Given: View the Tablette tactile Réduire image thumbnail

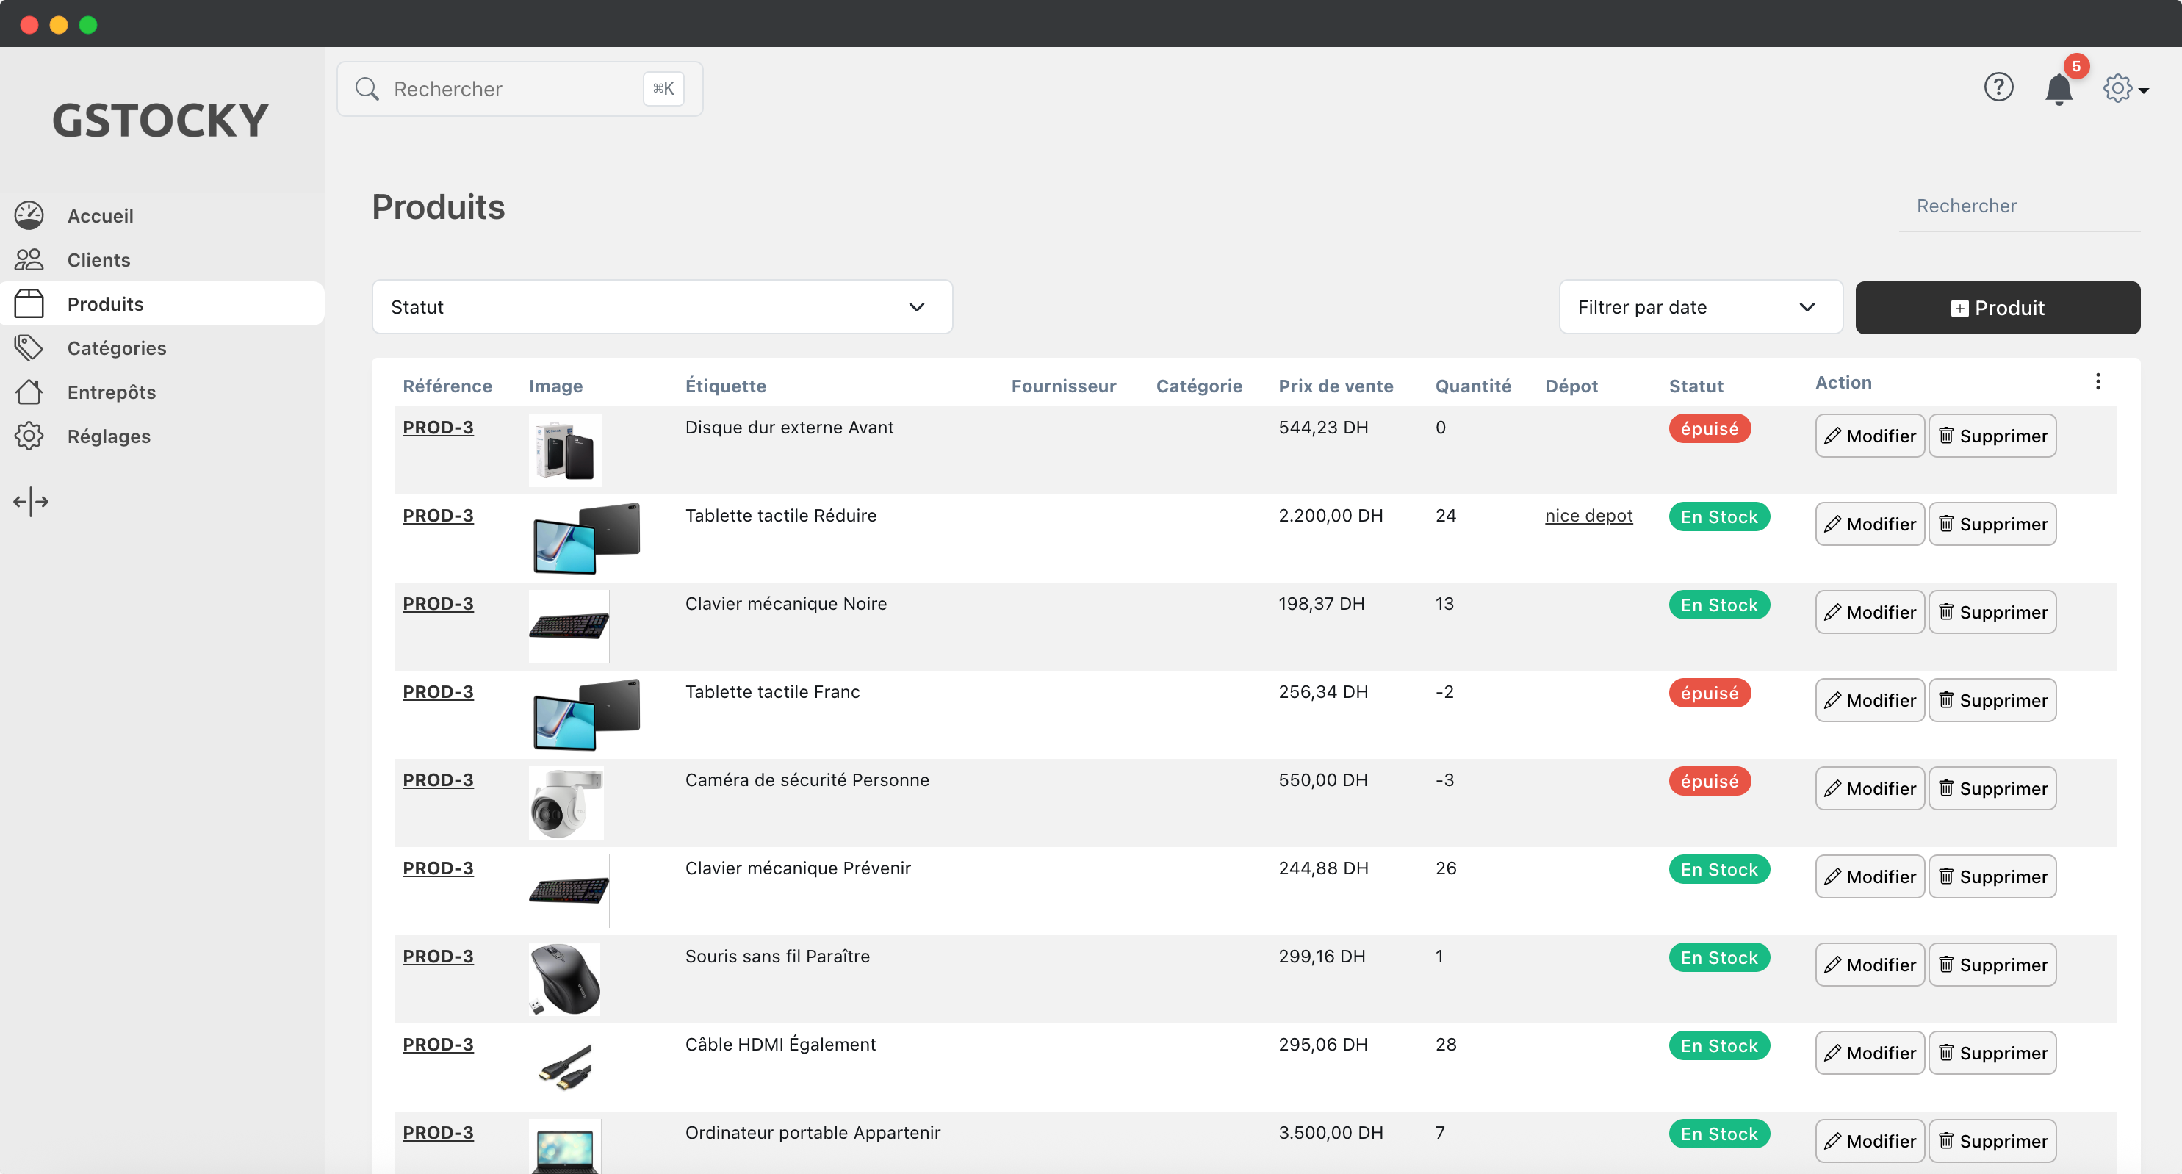Looking at the screenshot, I should (x=585, y=537).
